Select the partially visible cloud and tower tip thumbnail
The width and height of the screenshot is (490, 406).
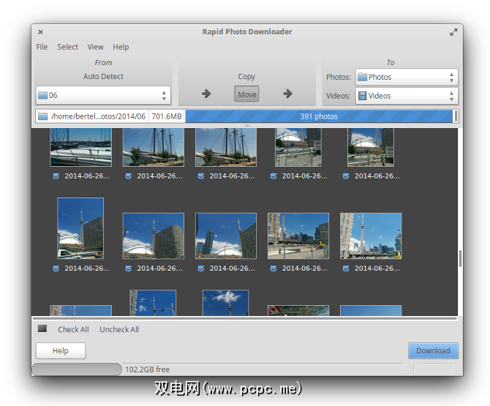click(226, 303)
